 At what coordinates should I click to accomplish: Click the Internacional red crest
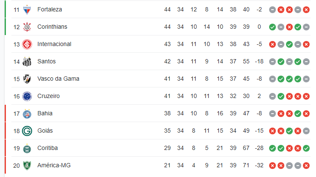tap(27, 44)
